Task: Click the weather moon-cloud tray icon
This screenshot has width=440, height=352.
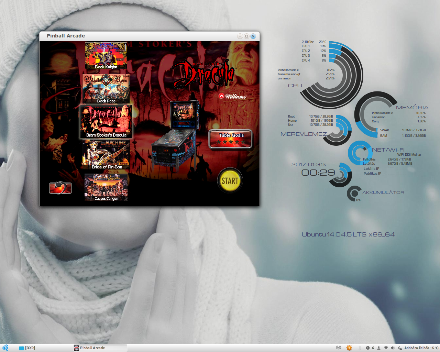Action: pos(400,348)
